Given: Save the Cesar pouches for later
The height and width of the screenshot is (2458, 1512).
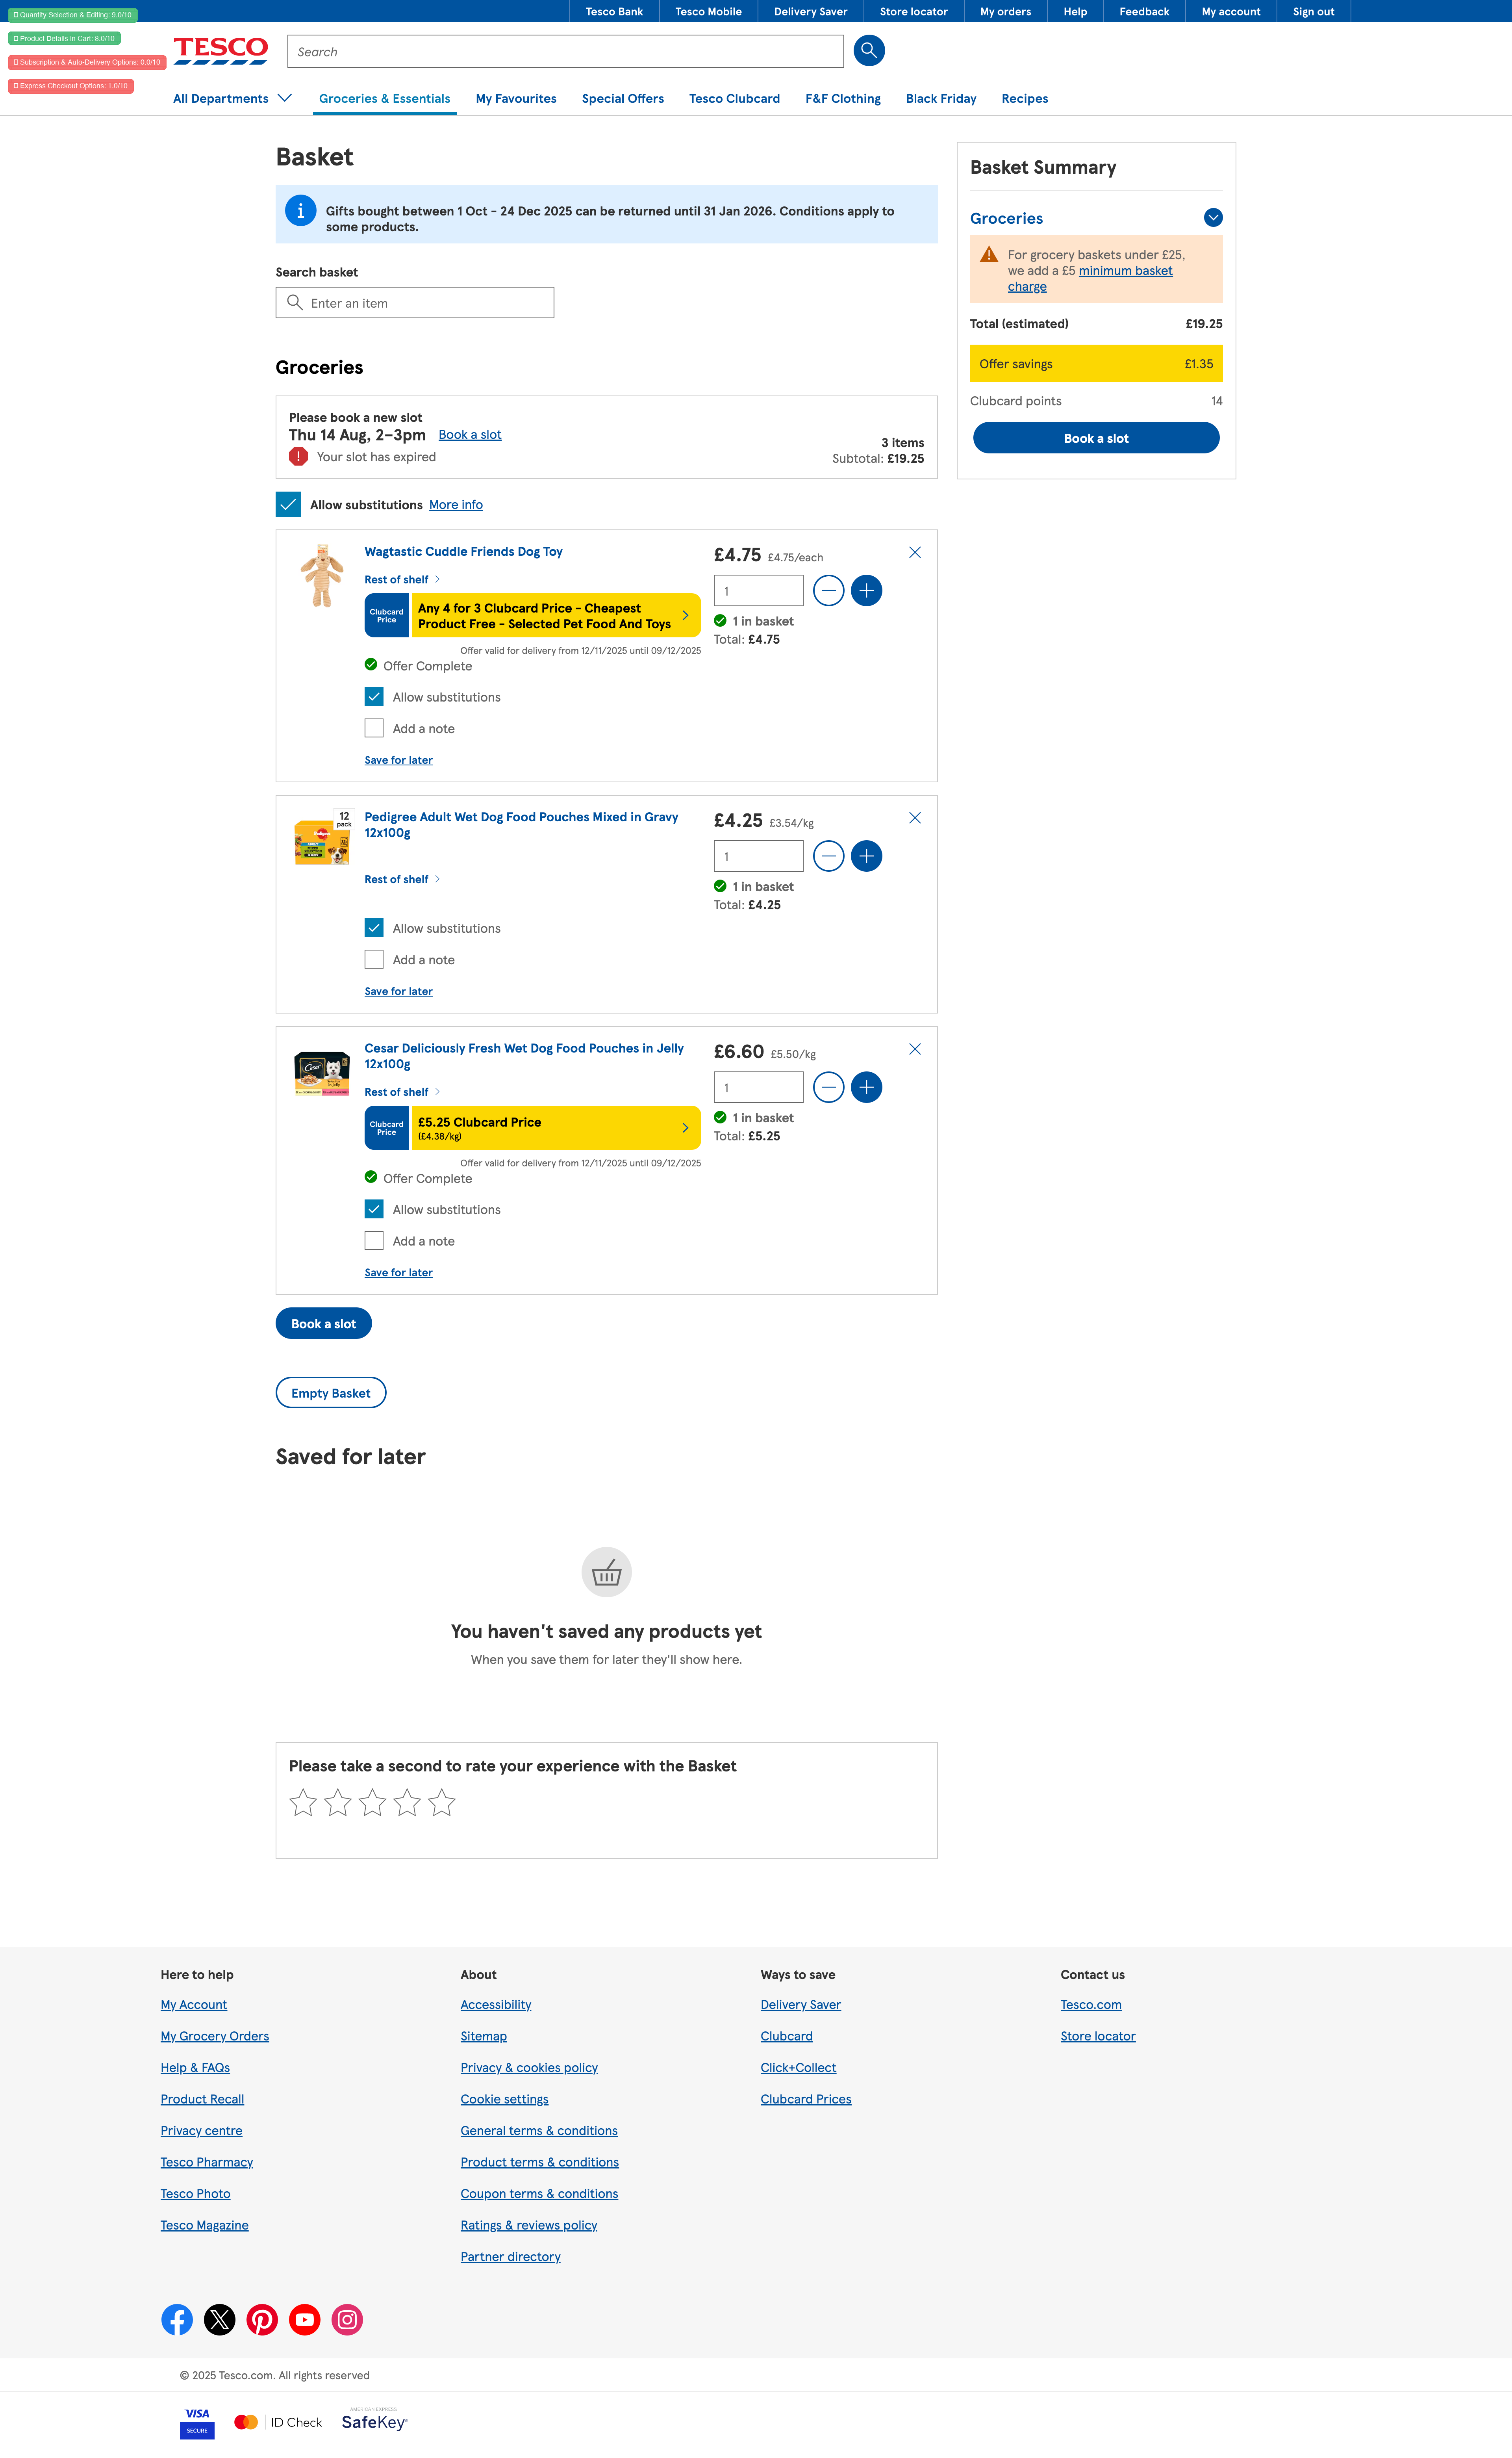Looking at the screenshot, I should (x=398, y=1272).
